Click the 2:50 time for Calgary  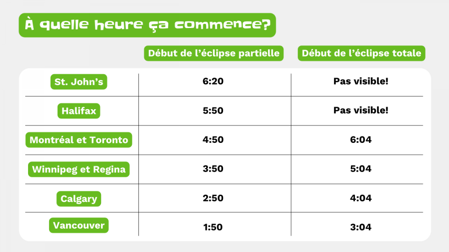pyautogui.click(x=213, y=198)
